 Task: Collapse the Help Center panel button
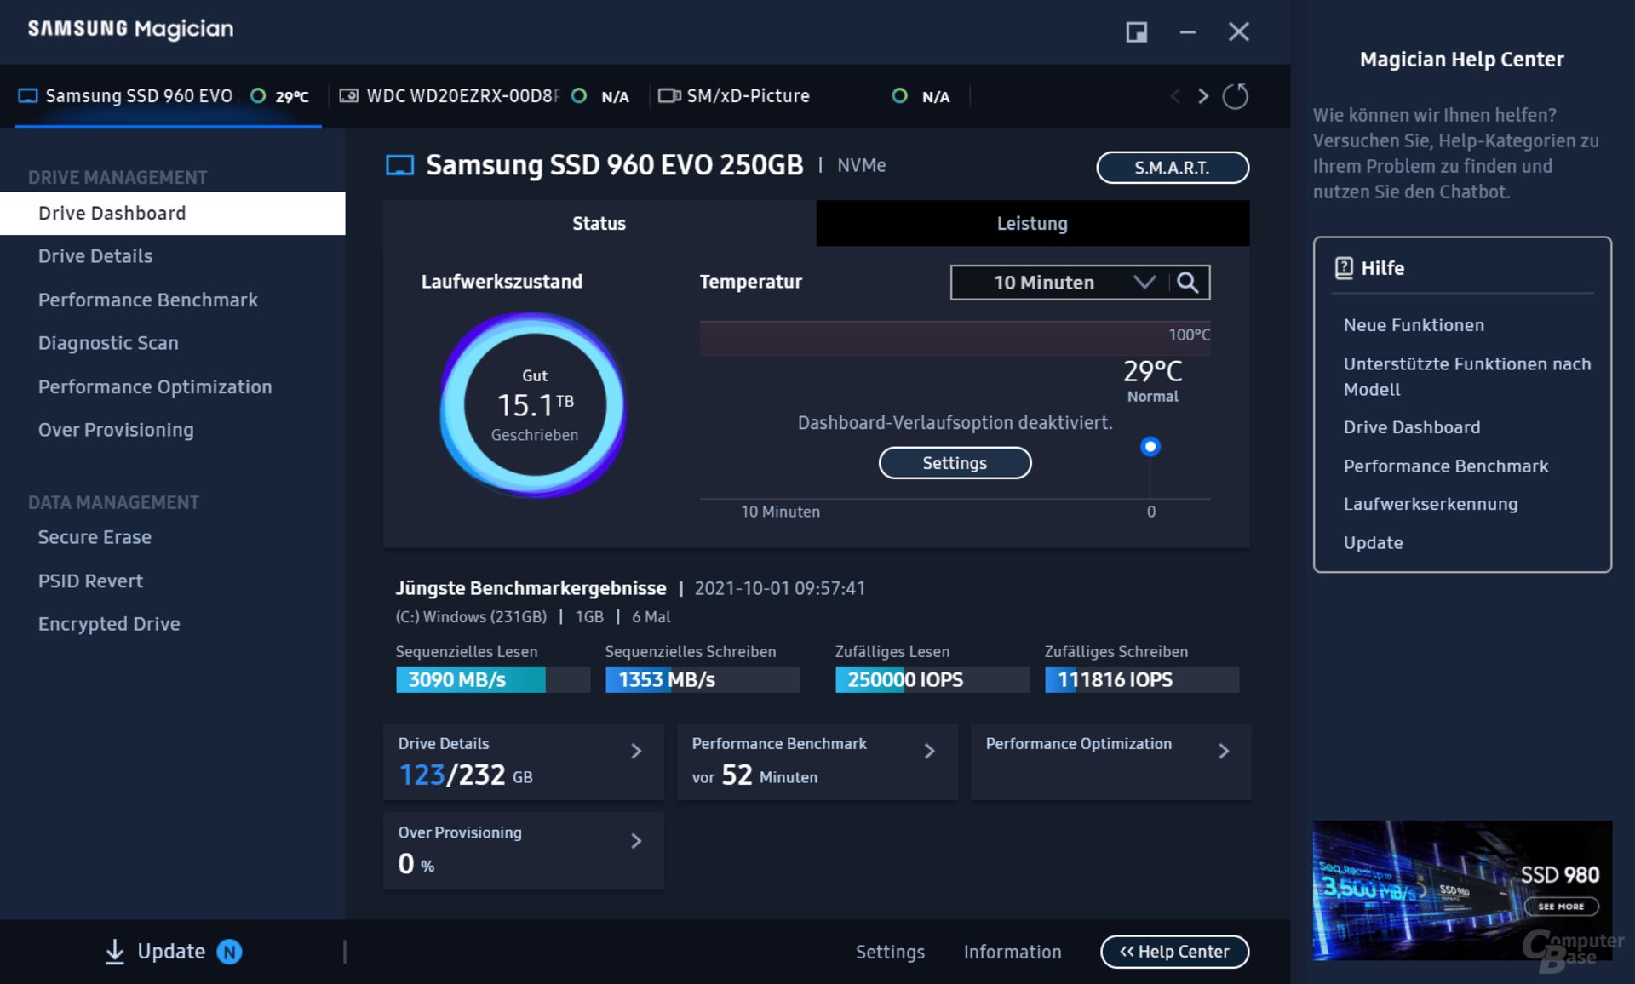pyautogui.click(x=1173, y=952)
